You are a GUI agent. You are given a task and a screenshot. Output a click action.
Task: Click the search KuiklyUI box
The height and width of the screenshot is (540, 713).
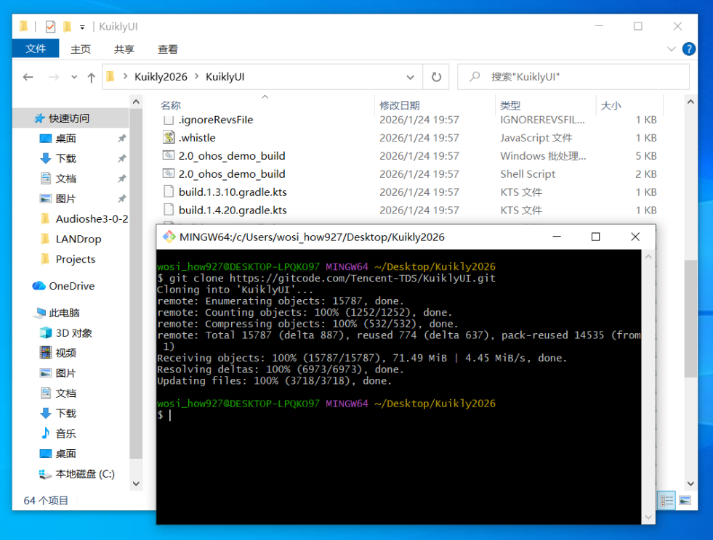point(573,77)
